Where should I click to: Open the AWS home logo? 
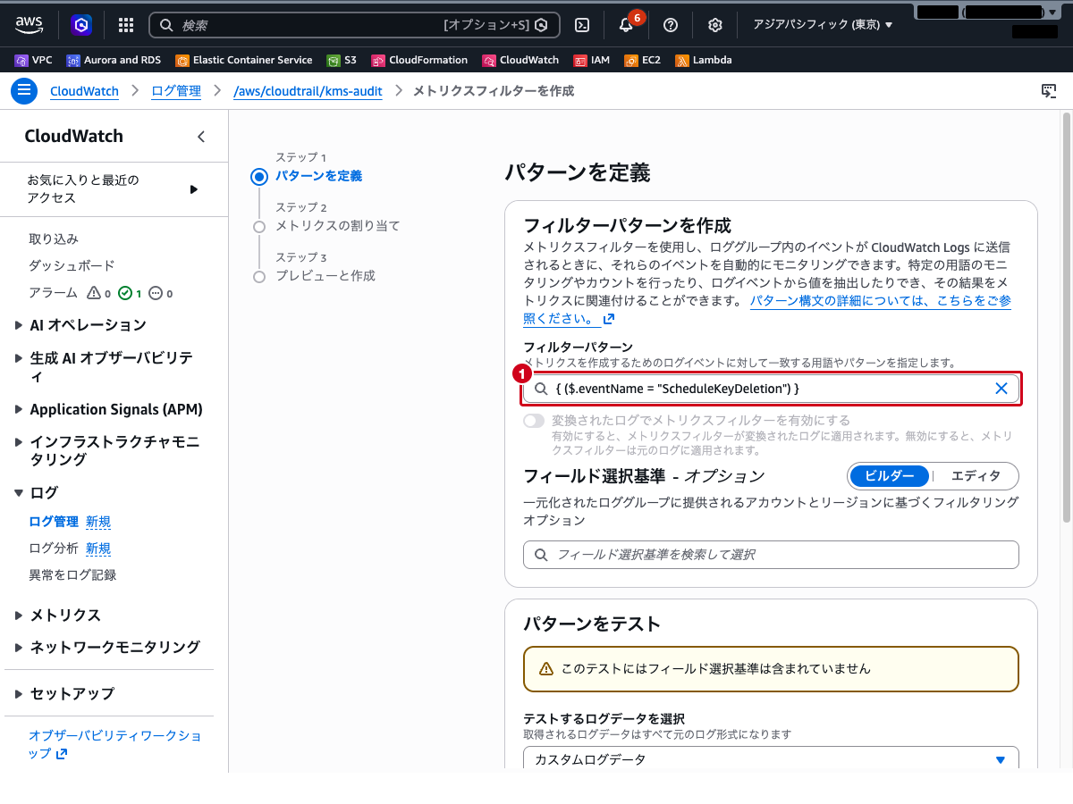tap(30, 25)
